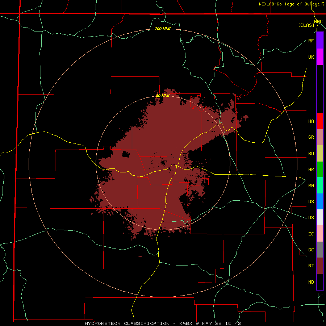The image size is (326, 326).
Task: Click the UK magenta legend swatch
Action: pyautogui.click(x=320, y=57)
